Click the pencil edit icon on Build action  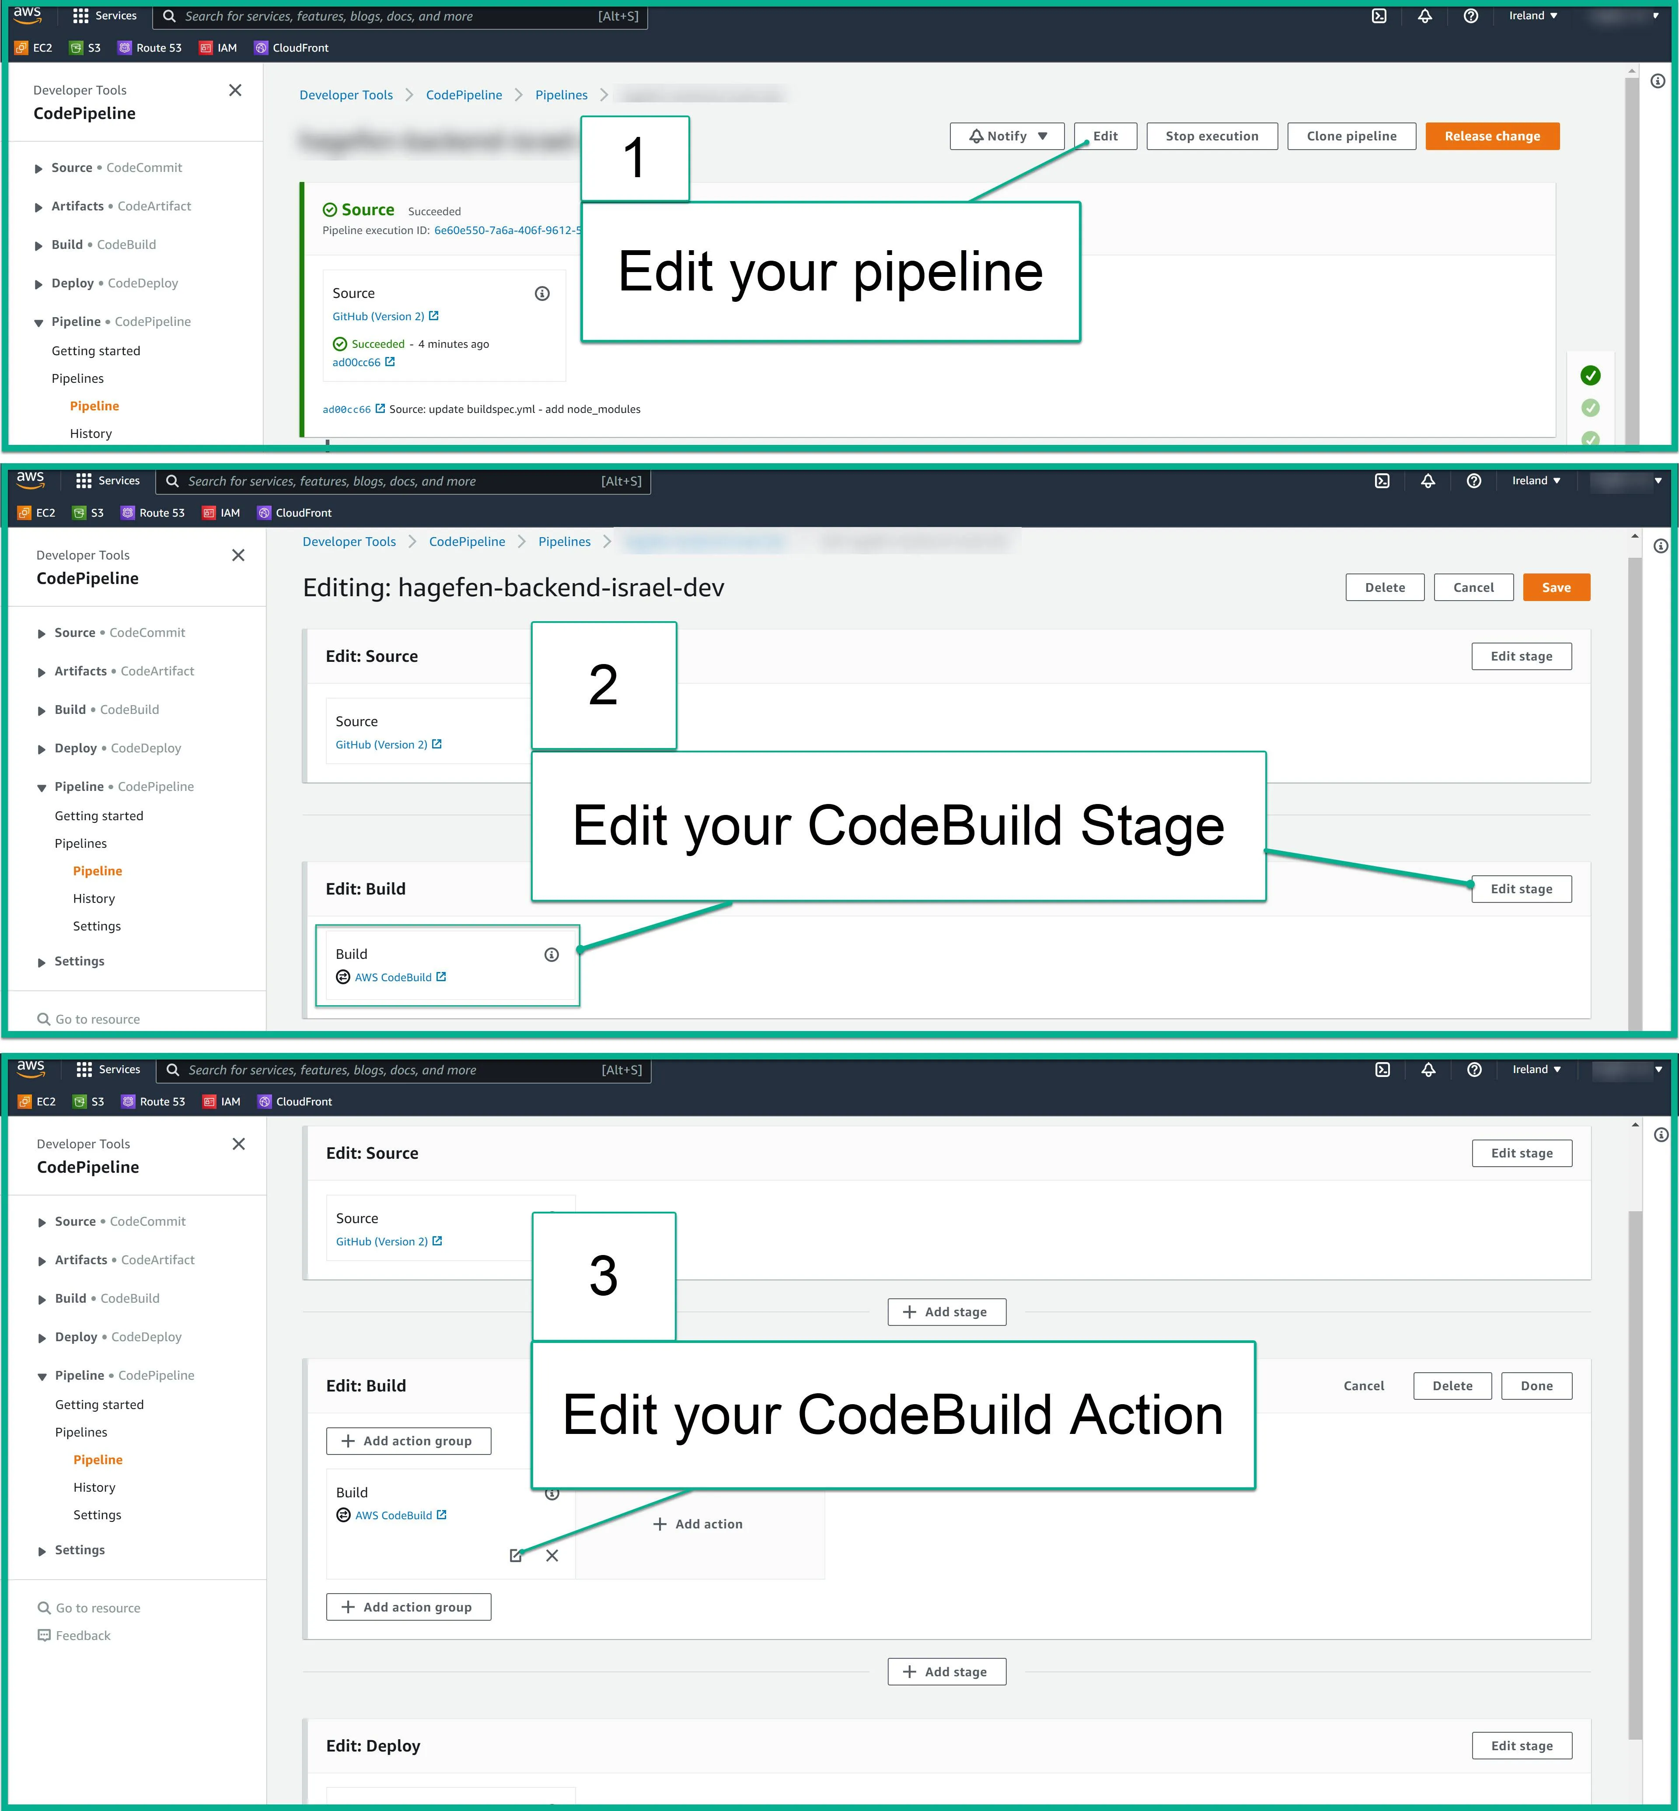point(516,1555)
